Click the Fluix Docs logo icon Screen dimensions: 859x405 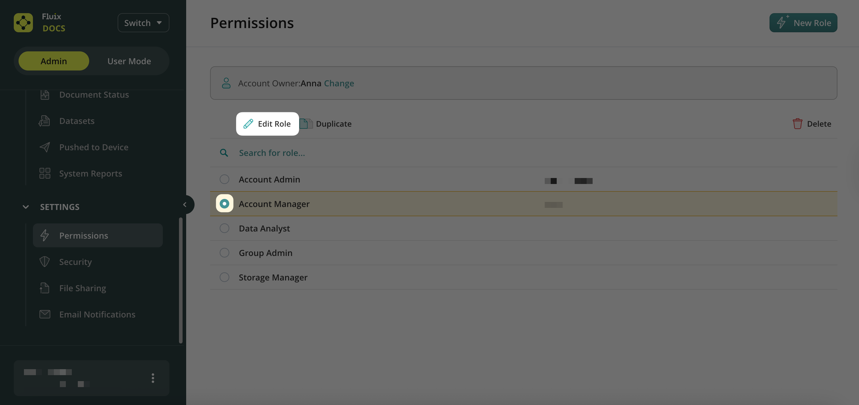click(x=23, y=23)
